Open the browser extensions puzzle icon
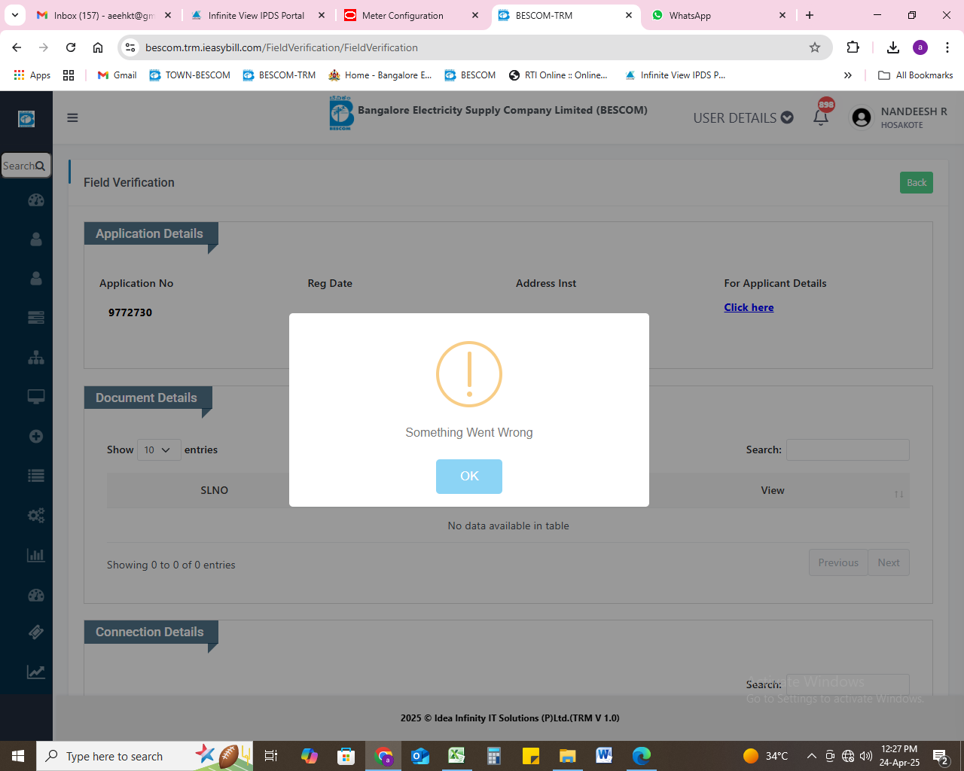The image size is (964, 771). tap(853, 47)
